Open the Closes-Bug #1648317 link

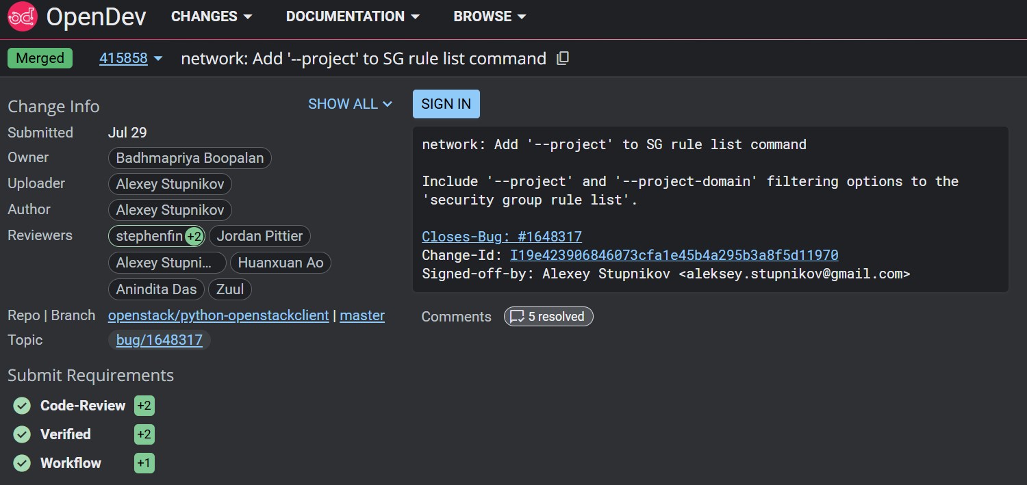click(502, 237)
